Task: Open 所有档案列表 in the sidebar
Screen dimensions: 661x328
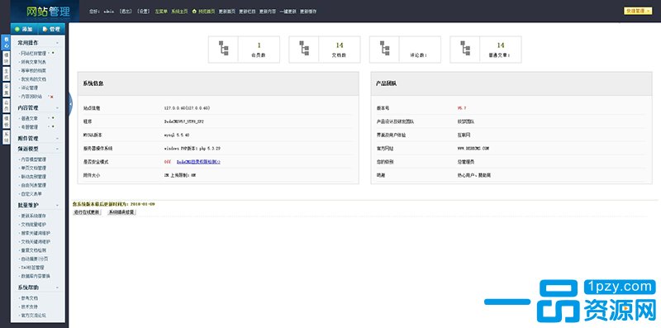Action: [33, 62]
